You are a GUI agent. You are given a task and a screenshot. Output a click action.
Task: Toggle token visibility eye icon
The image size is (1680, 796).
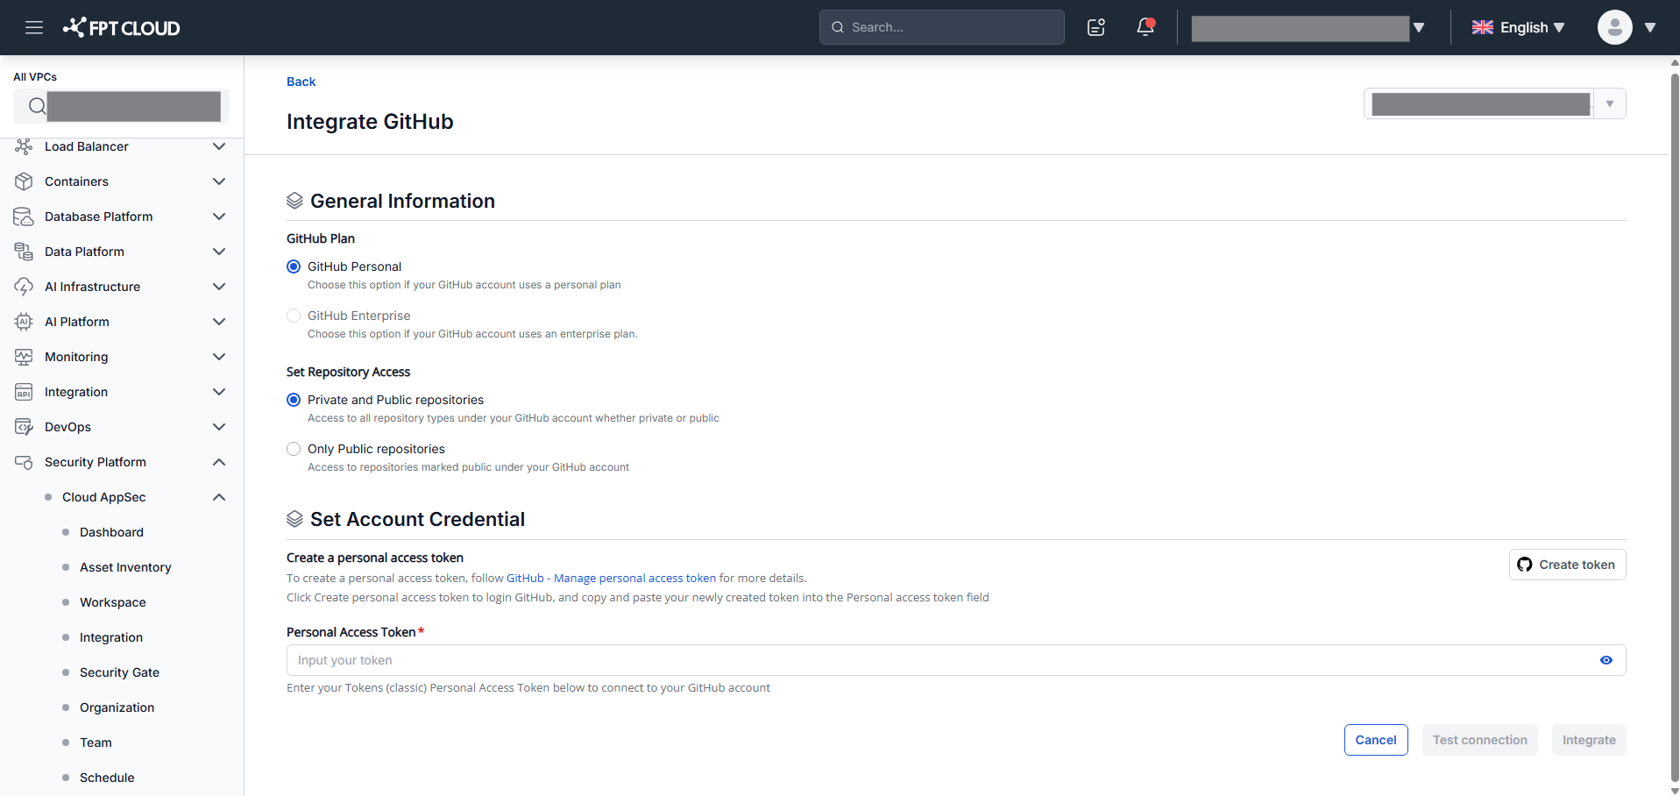1606,660
